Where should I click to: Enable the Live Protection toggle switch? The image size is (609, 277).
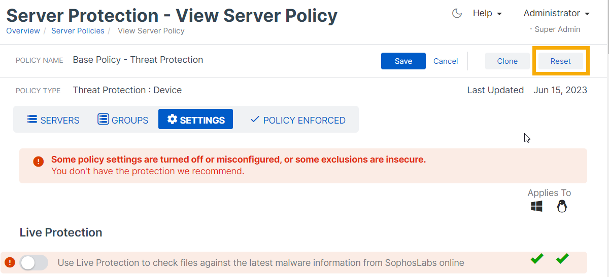pos(34,262)
